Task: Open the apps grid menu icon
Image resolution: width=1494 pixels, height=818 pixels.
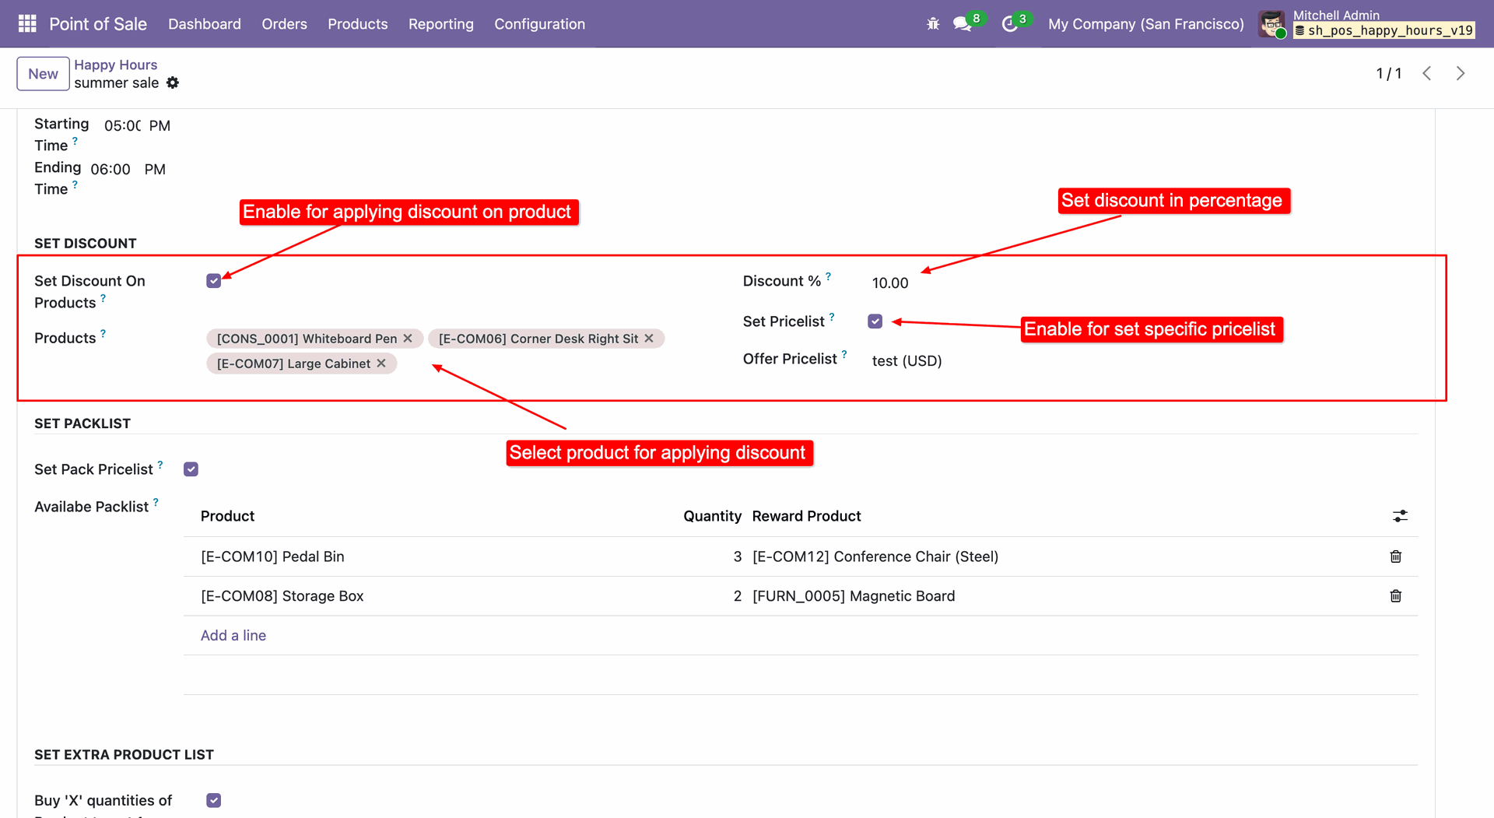Action: 27,23
